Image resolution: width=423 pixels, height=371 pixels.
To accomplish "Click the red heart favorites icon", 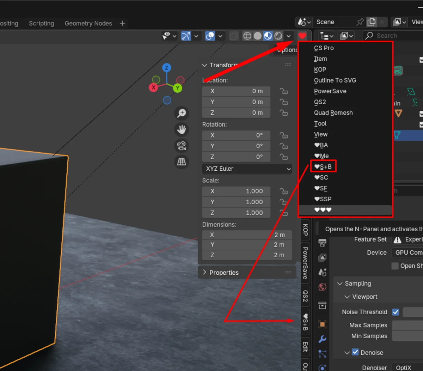I will (x=302, y=36).
